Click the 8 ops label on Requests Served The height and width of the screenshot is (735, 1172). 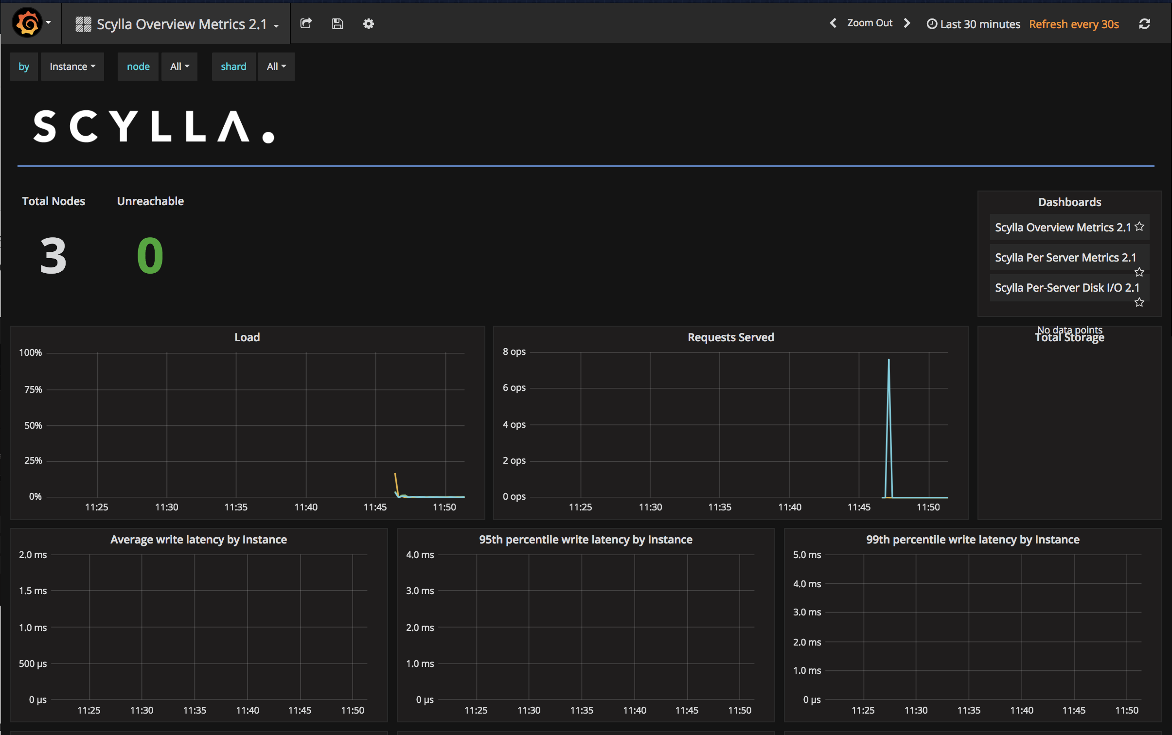pos(514,351)
